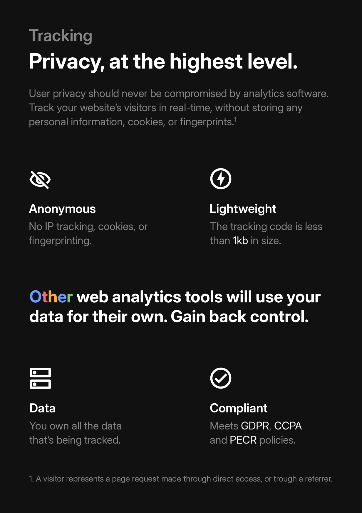The height and width of the screenshot is (513, 362).
Task: Click the highlighted 1kb text
Action: 240,241
